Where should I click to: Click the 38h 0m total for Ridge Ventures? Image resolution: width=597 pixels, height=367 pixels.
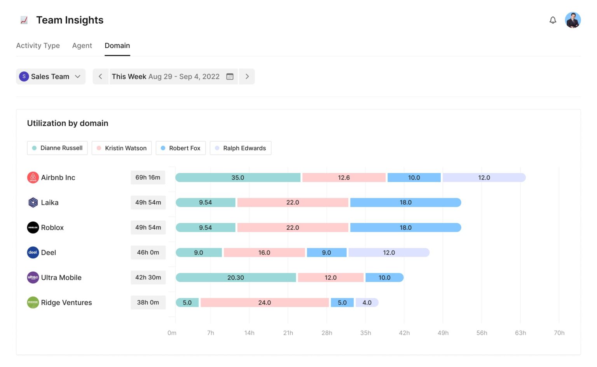click(x=148, y=303)
